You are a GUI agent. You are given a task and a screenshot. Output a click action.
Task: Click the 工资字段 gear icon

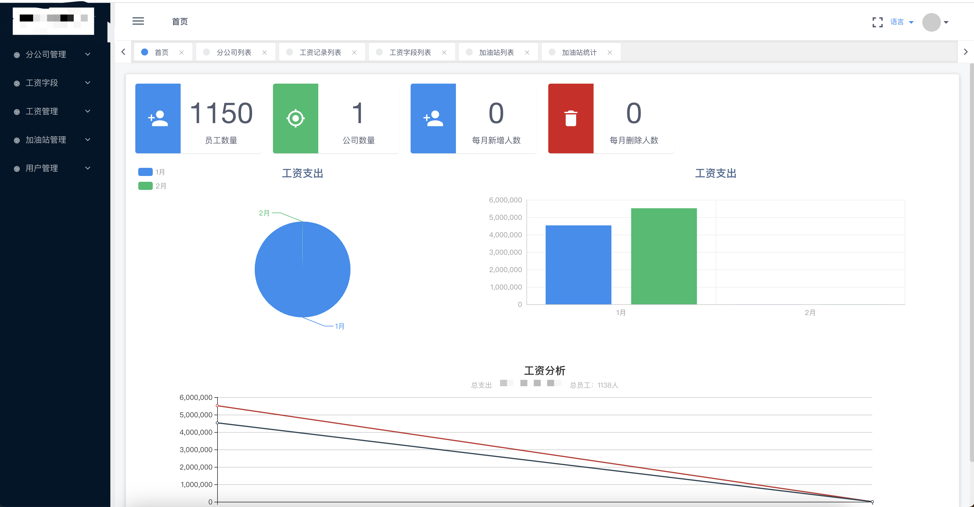pos(17,83)
